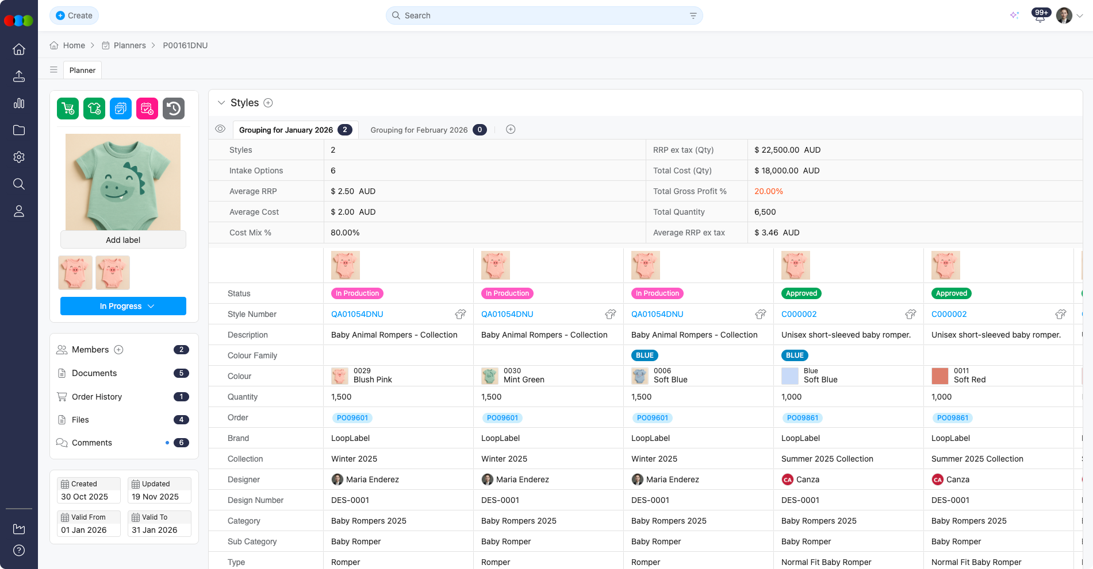Select the green add garment icon

tap(94, 108)
